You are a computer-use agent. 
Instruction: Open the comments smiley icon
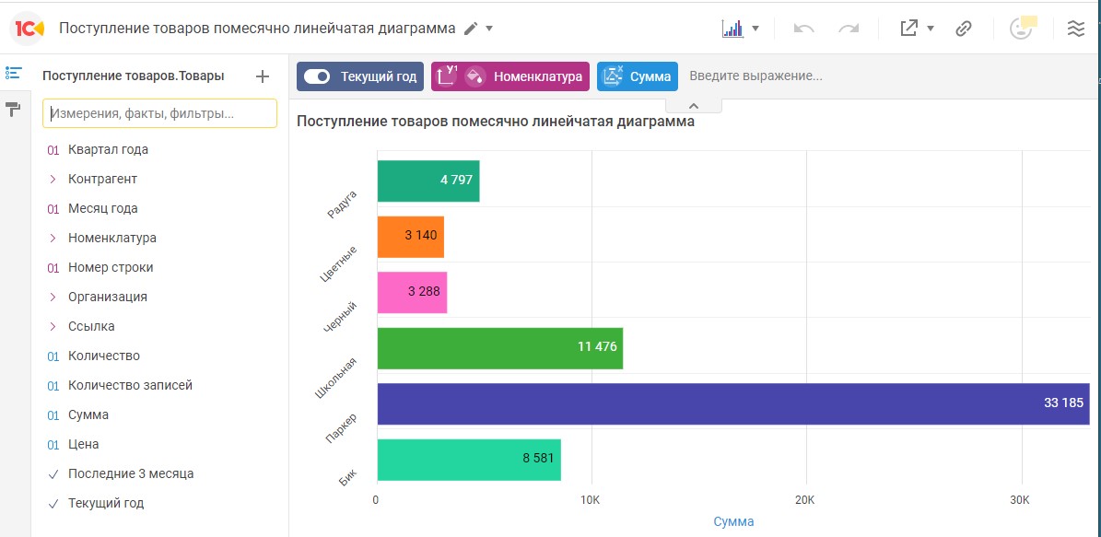tap(1022, 29)
